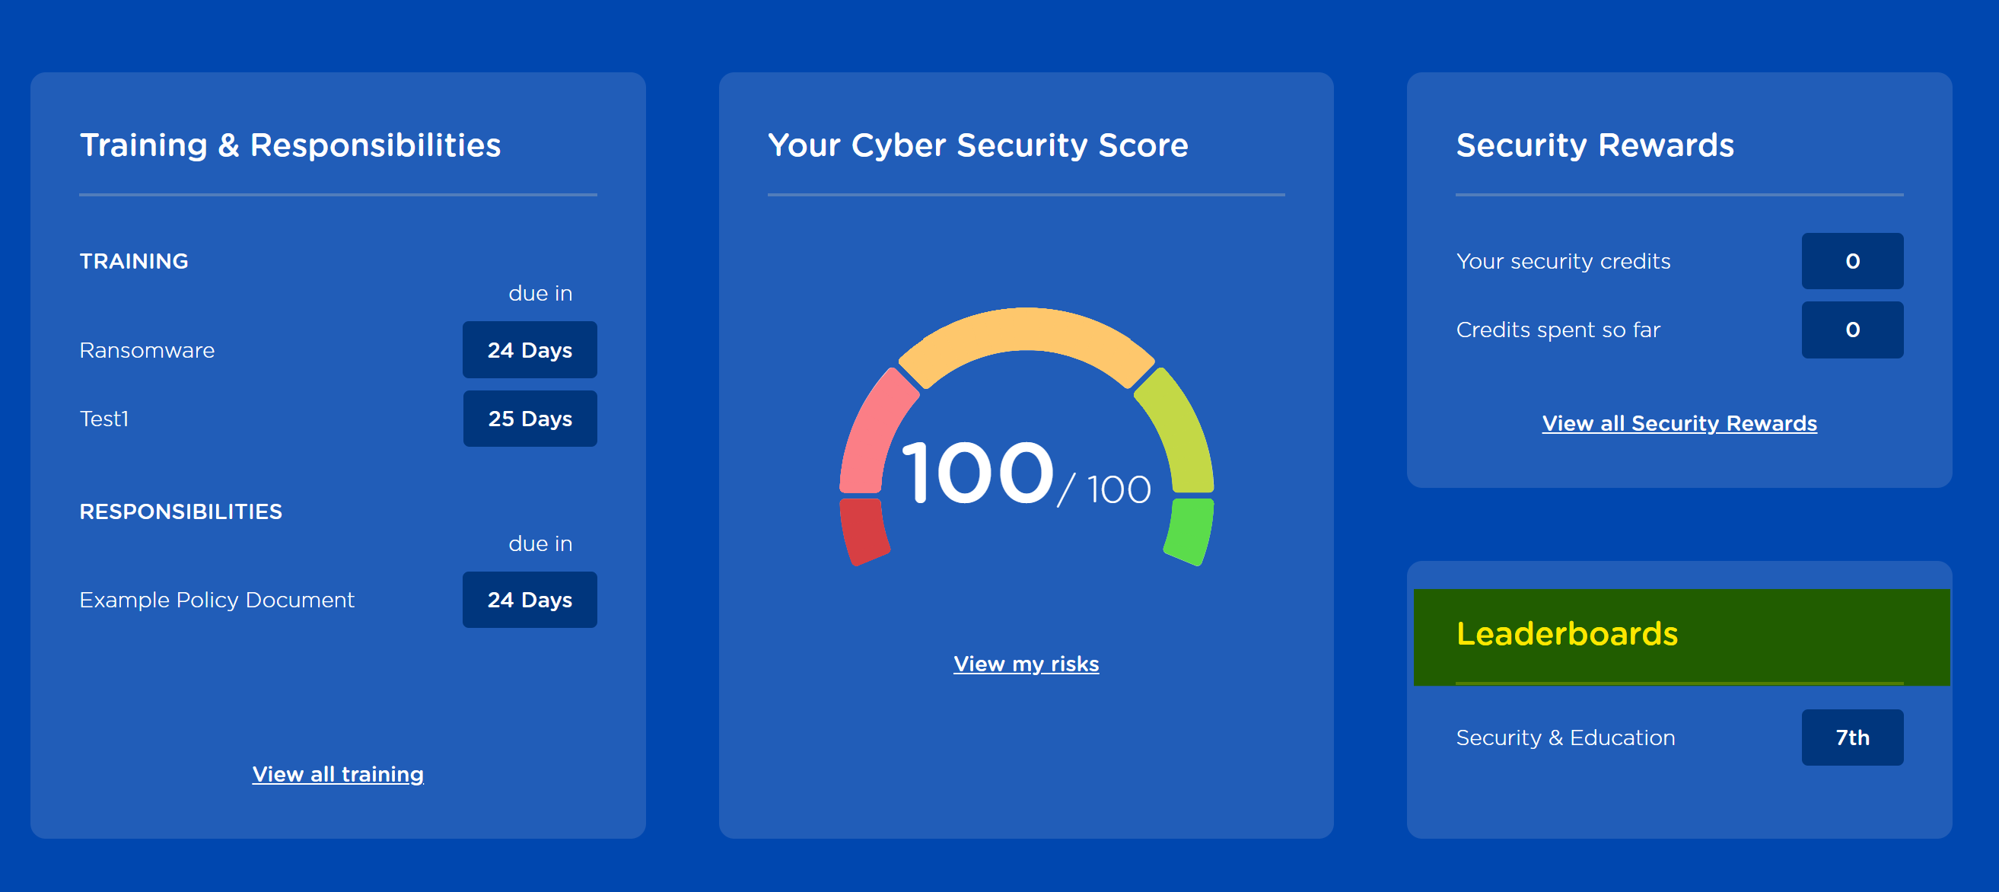Click the Leaderboards green header
This screenshot has height=892, width=1999.
(1682, 636)
